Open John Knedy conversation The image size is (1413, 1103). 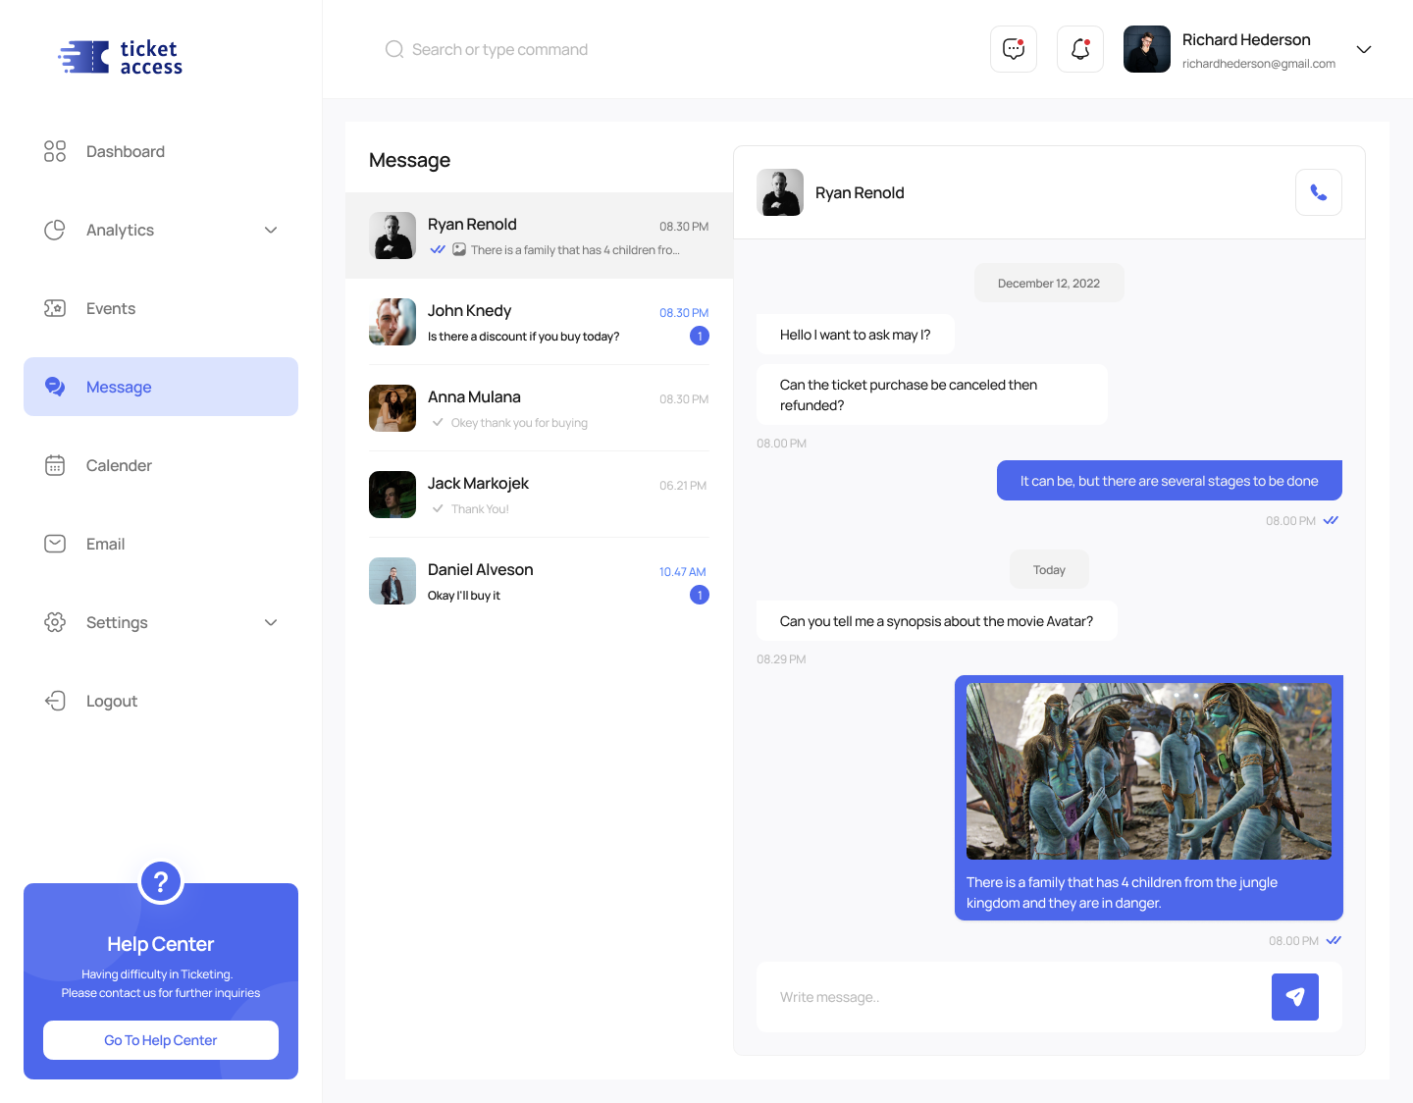539,322
